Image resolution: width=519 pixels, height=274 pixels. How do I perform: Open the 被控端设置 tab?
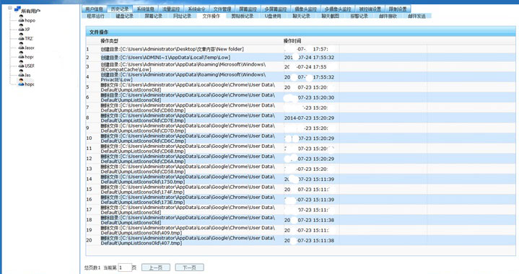click(x=370, y=9)
